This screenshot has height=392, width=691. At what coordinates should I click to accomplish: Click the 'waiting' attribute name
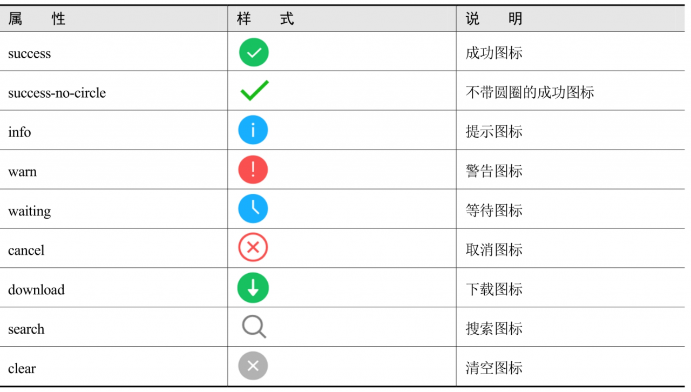point(29,211)
